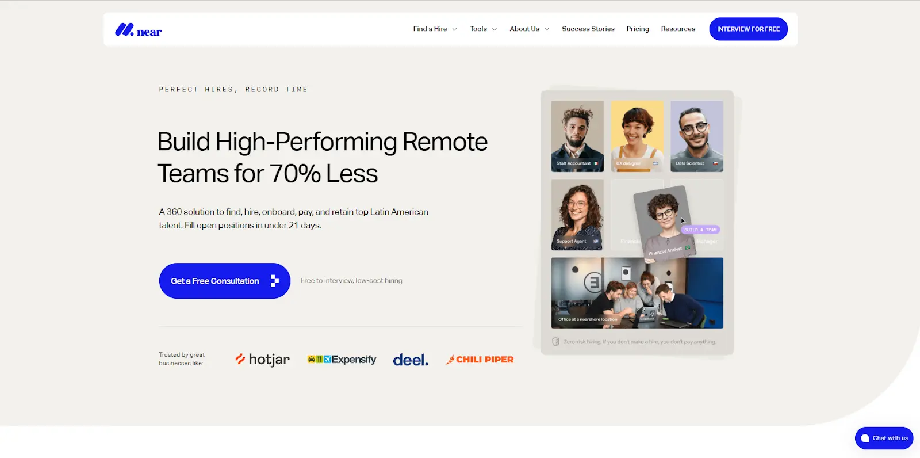Click the Expensify logo
Screen dimensions: 920x458
[342, 360]
